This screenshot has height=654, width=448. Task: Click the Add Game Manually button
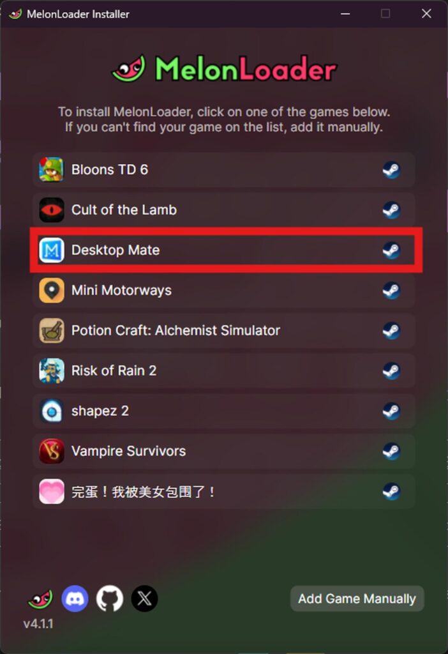(357, 598)
